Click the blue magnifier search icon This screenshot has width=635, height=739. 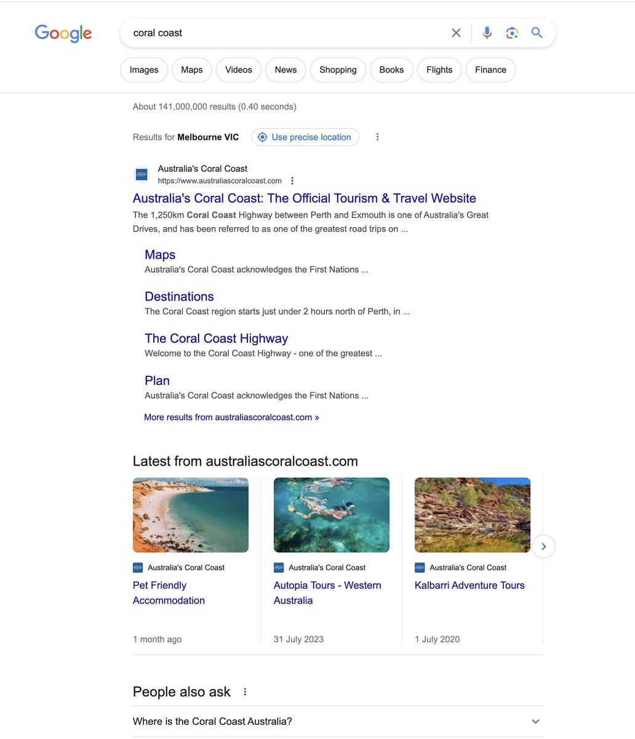click(537, 33)
